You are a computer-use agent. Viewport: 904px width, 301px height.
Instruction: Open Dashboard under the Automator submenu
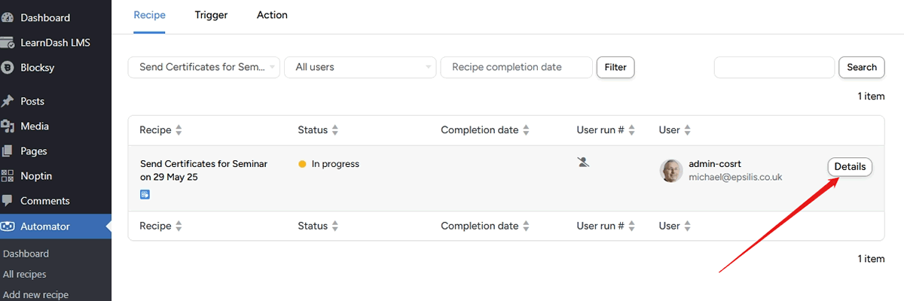(26, 254)
